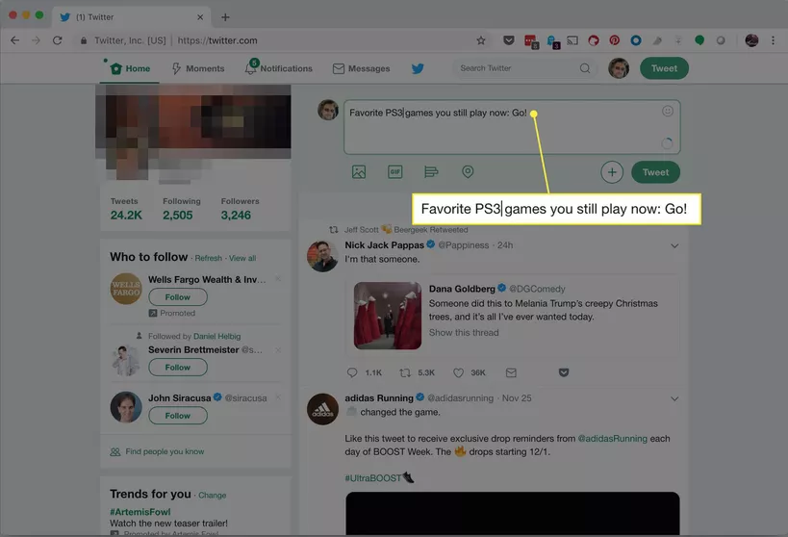Viewport: 788px width, 537px height.
Task: Open Nick Jack Pappas avatar
Action: pyautogui.click(x=322, y=256)
